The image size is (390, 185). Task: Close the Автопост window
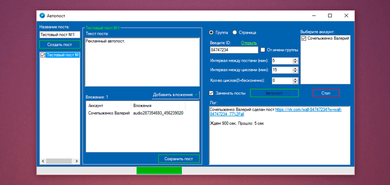346,16
